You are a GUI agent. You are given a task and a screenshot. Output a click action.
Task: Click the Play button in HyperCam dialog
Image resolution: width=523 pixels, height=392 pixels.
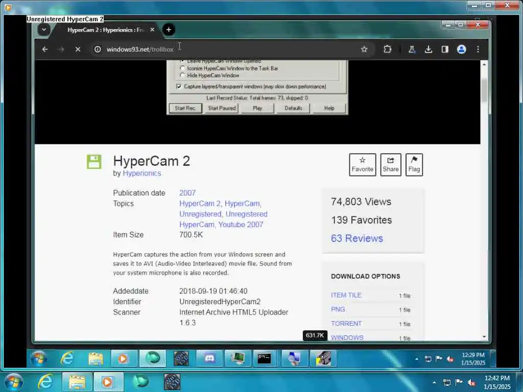click(x=257, y=108)
